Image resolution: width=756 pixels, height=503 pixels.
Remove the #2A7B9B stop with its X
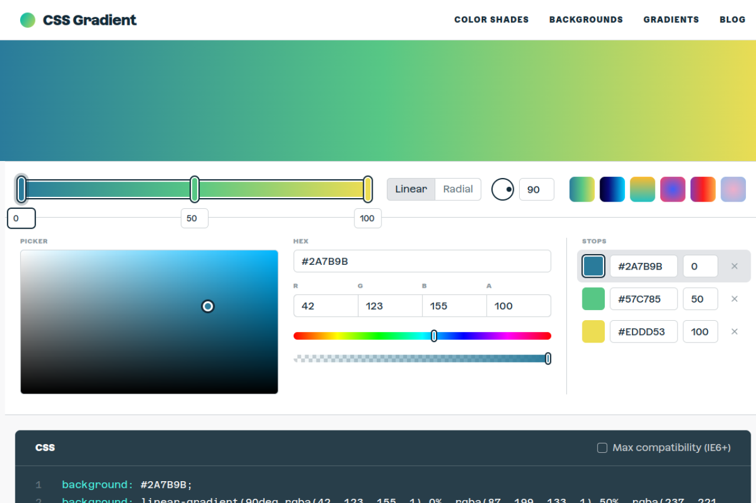(x=735, y=266)
